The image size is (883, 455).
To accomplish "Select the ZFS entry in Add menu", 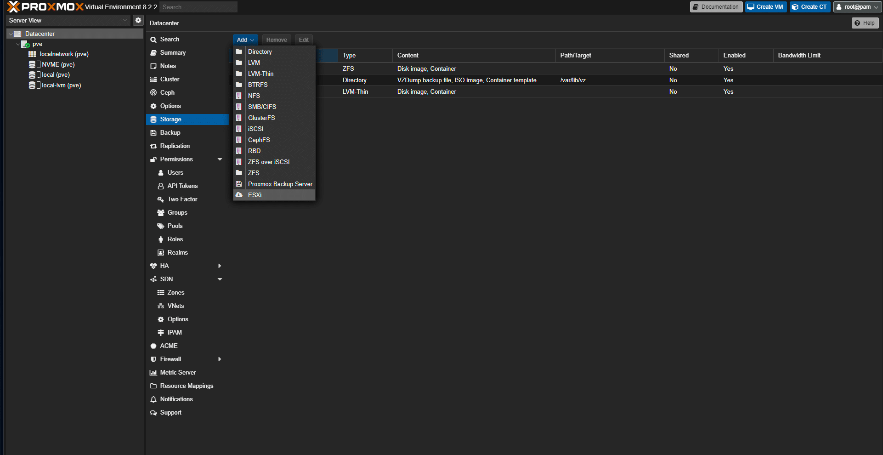I will pos(274,173).
